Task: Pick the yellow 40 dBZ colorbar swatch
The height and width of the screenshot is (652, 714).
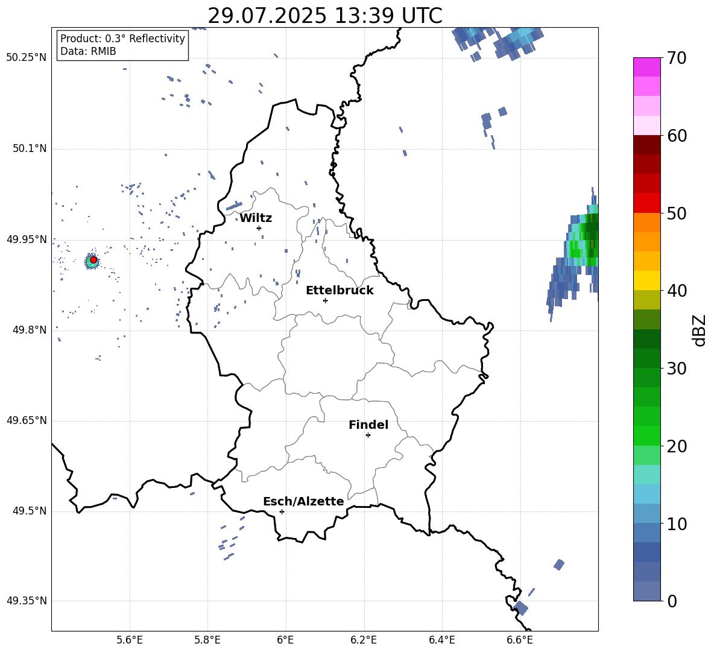Action: 646,280
